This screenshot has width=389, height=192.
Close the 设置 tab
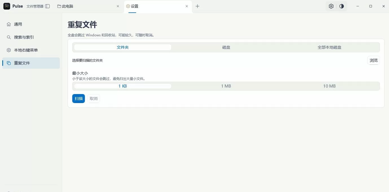(x=187, y=6)
